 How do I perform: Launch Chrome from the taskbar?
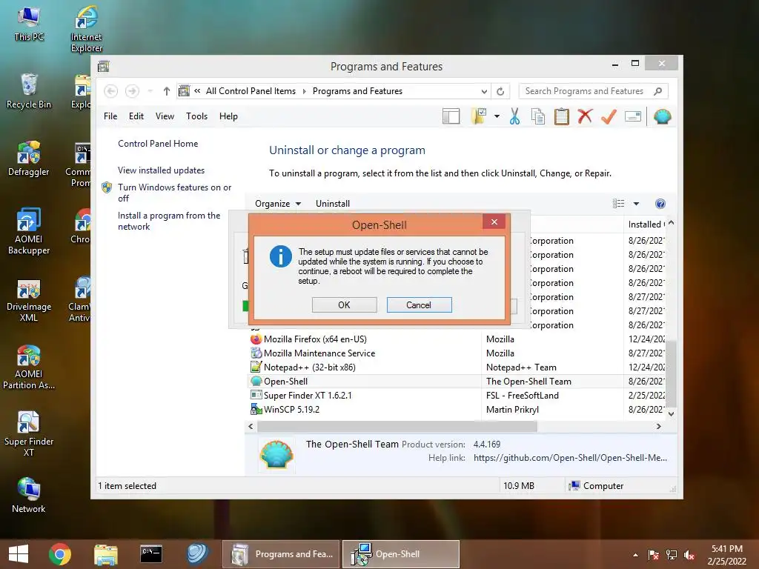pos(60,554)
